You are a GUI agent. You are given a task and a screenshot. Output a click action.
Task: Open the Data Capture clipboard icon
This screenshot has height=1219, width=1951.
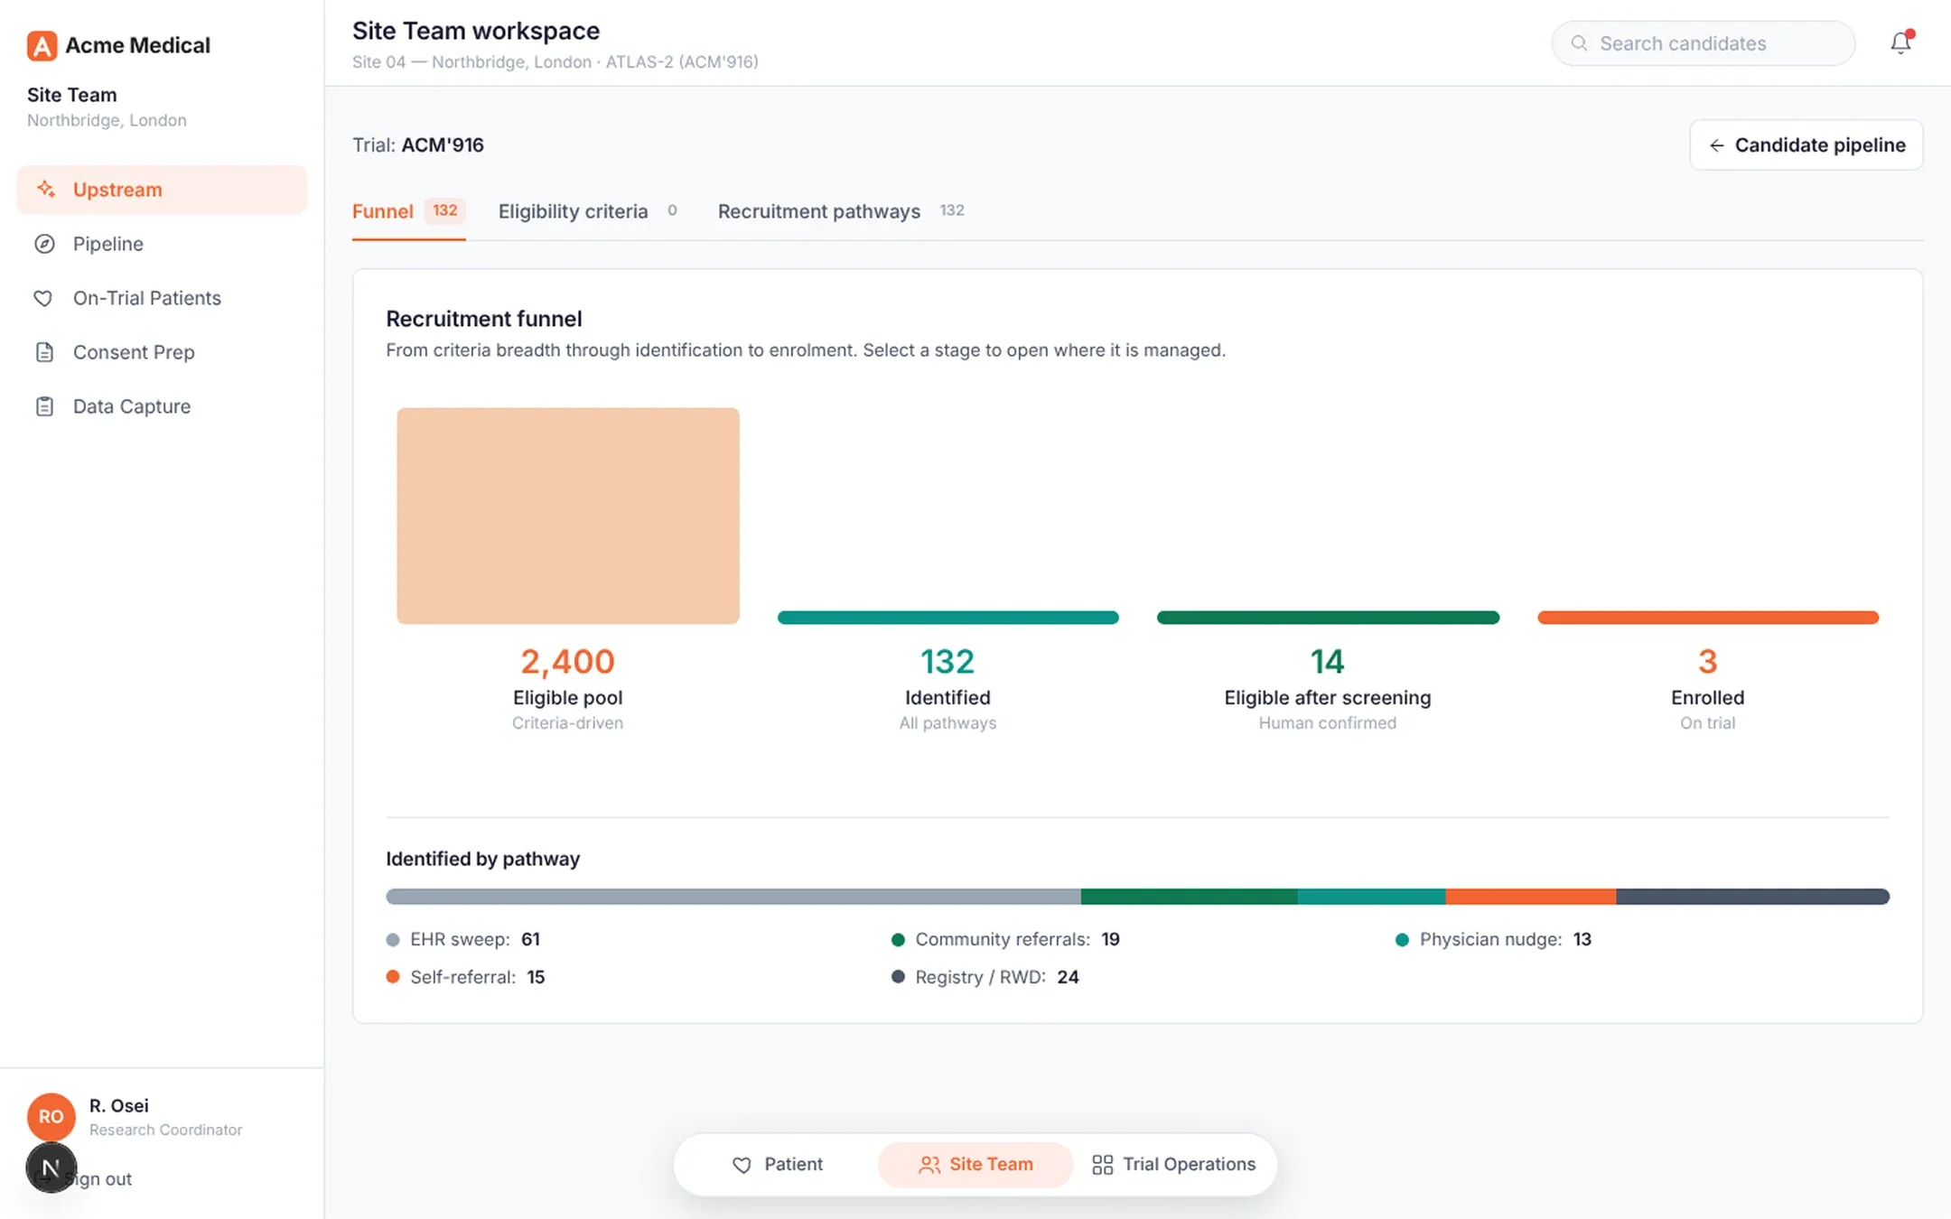click(x=44, y=406)
